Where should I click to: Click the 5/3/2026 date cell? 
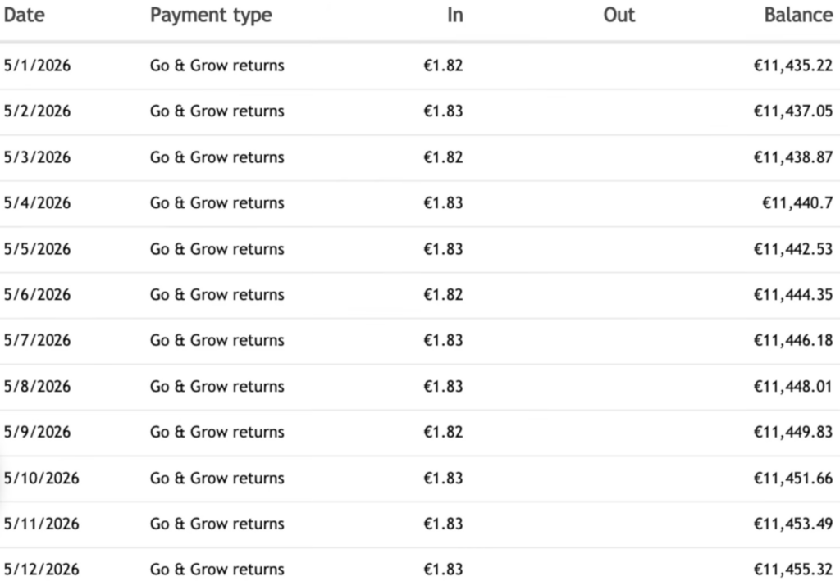37,157
